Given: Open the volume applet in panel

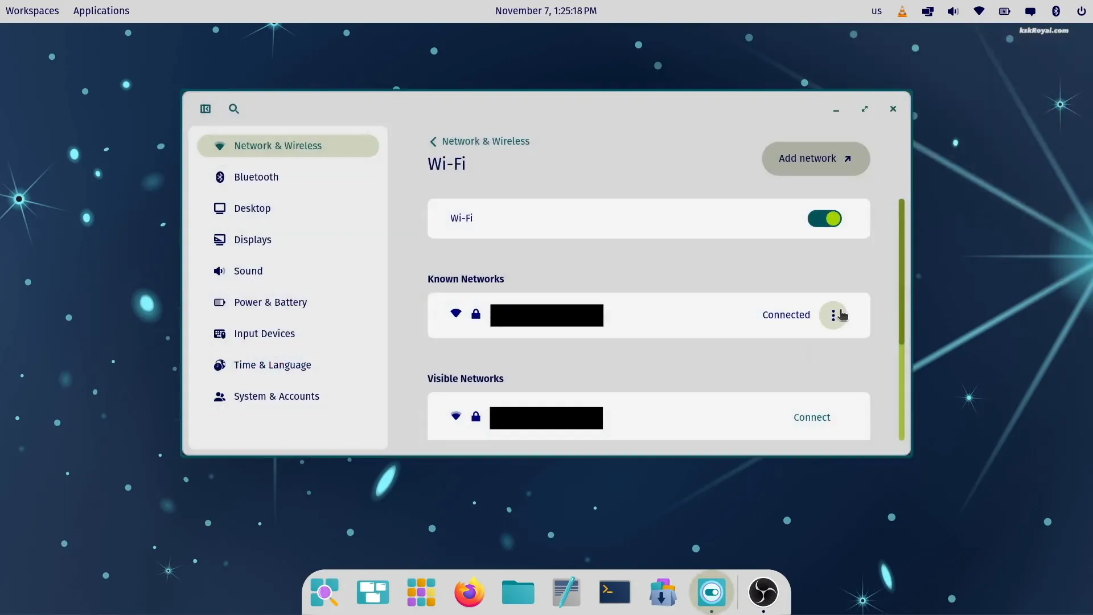Looking at the screenshot, I should pos(954,11).
